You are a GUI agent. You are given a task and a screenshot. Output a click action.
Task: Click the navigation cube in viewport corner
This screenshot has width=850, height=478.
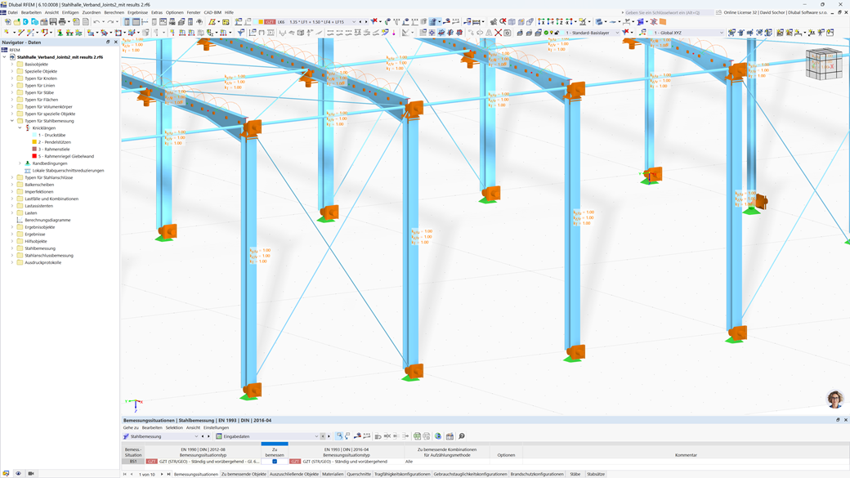pyautogui.click(x=824, y=64)
